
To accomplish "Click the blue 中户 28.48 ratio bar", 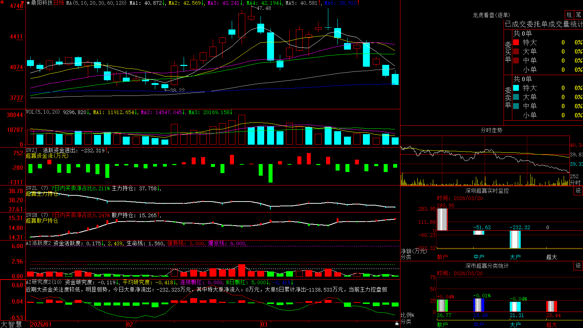I will click(x=479, y=305).
